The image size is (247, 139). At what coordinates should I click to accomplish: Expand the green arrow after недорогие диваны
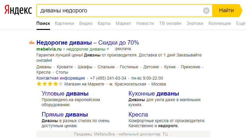108,49
